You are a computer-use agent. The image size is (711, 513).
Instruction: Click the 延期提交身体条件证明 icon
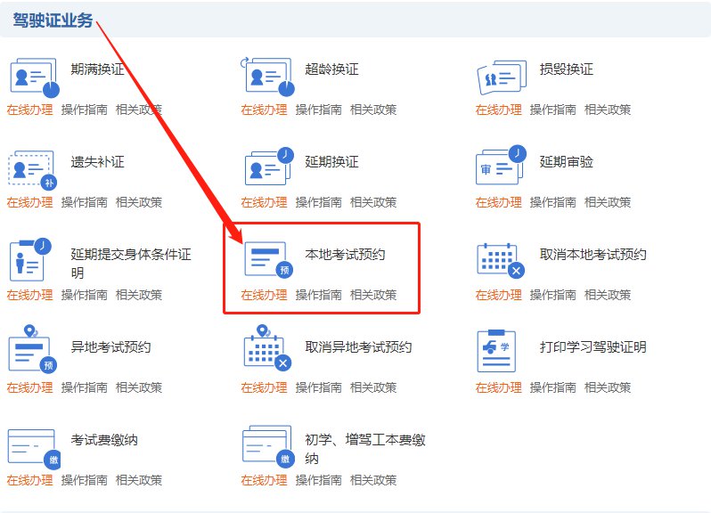click(30, 260)
